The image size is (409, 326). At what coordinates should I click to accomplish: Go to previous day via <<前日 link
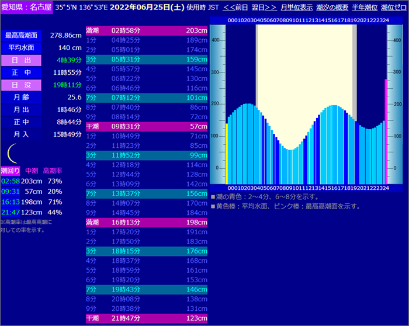pyautogui.click(x=235, y=7)
